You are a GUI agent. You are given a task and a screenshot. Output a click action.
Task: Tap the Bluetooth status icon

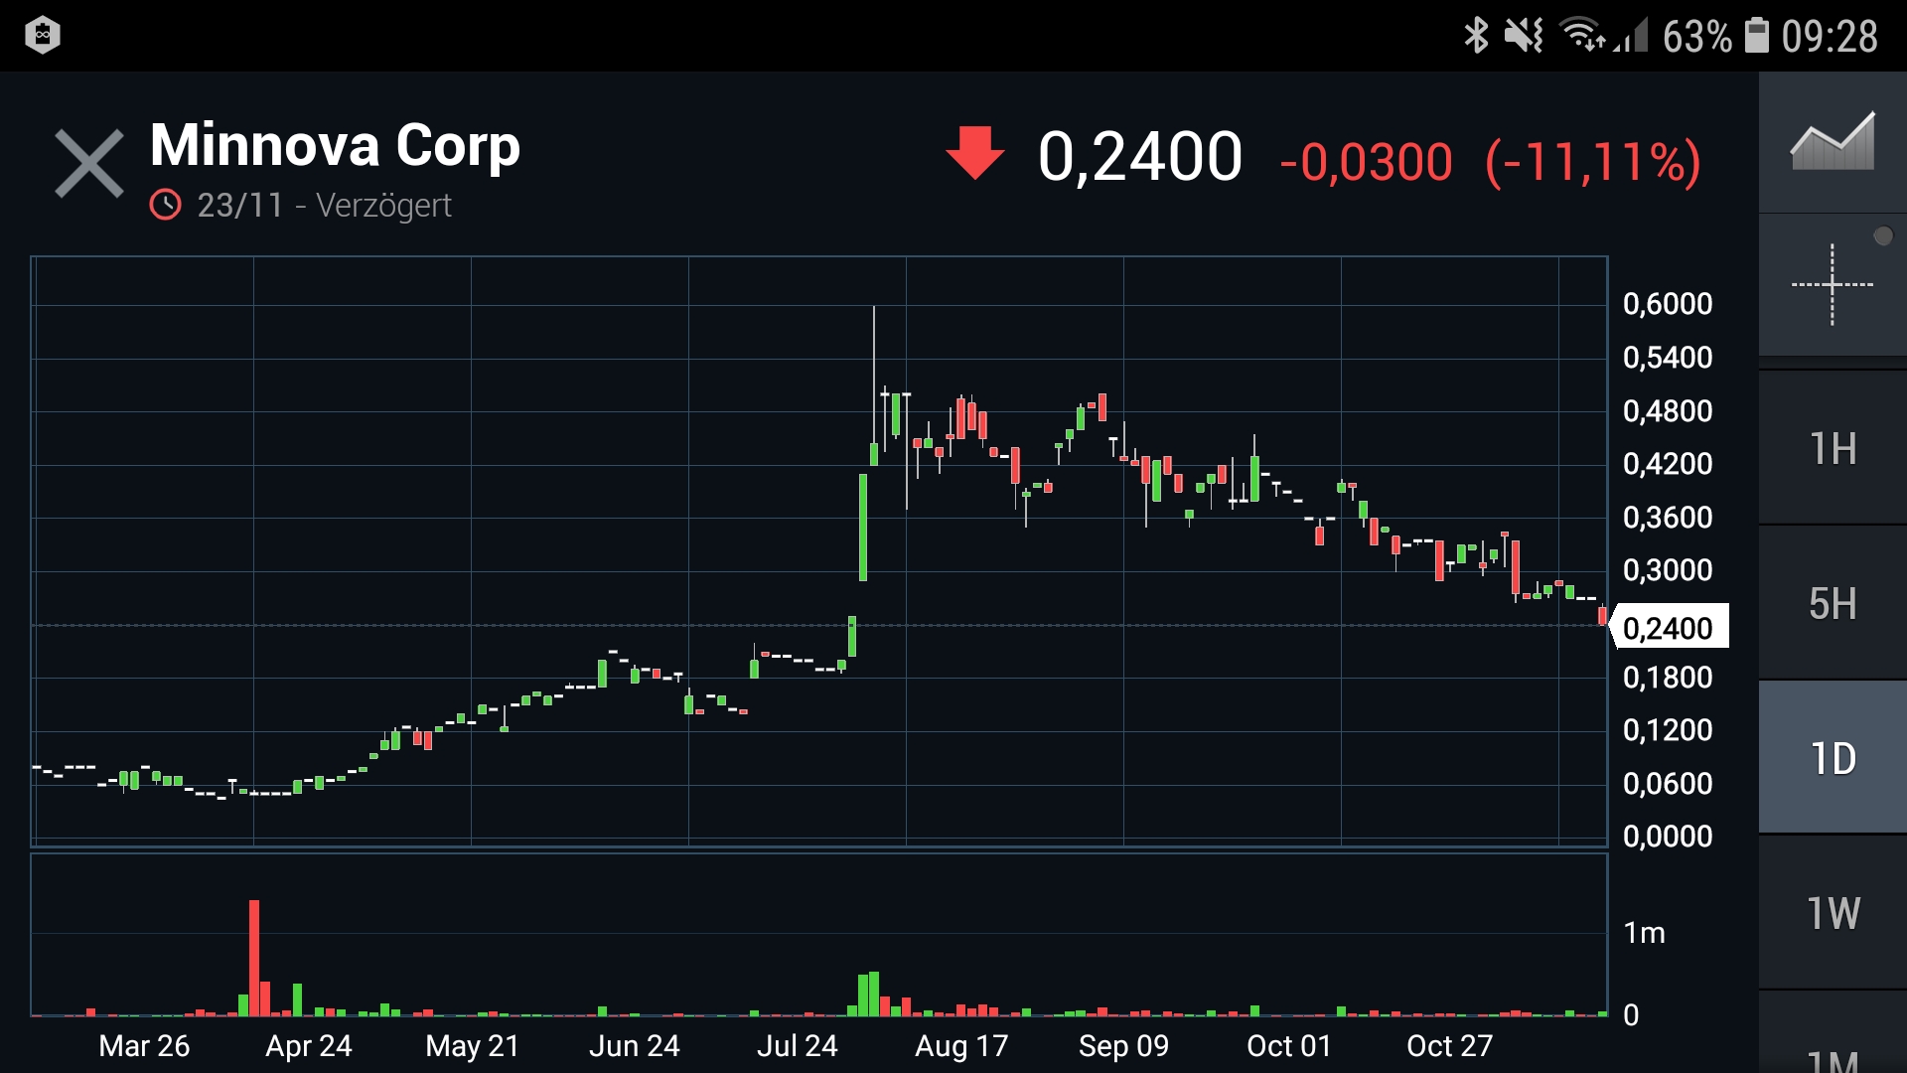click(1476, 36)
